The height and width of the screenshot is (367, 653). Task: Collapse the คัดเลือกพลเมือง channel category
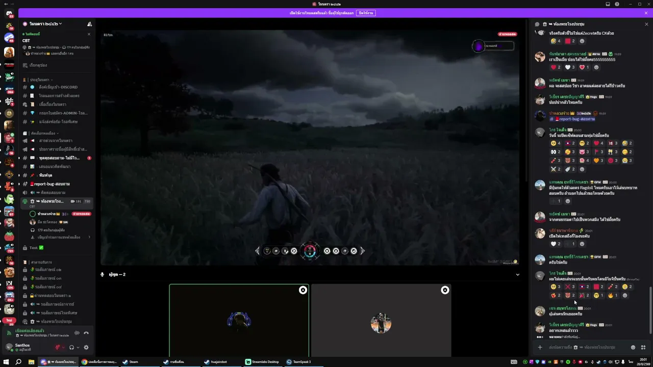[43, 134]
